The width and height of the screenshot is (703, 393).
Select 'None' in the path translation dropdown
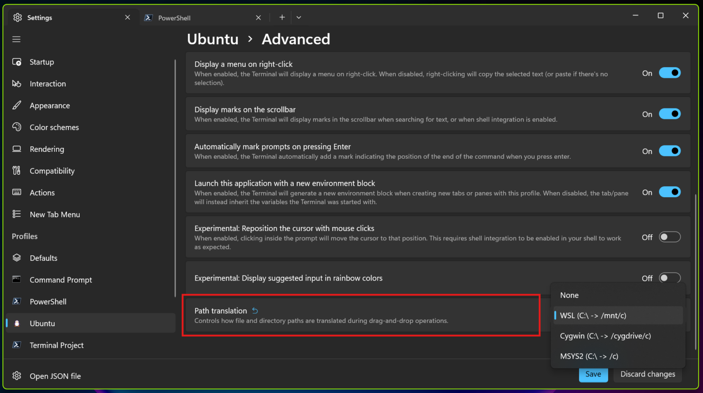point(569,295)
